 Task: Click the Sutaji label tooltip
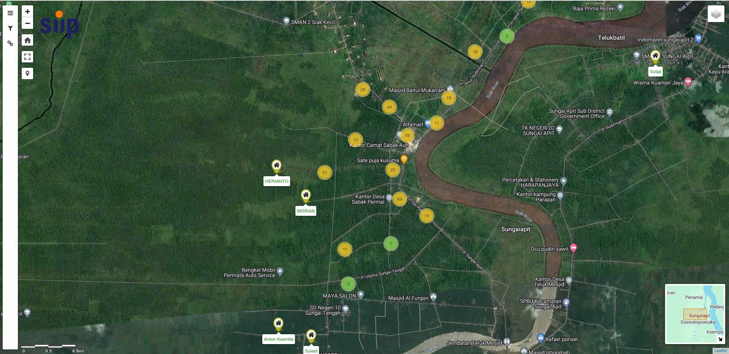coord(655,72)
